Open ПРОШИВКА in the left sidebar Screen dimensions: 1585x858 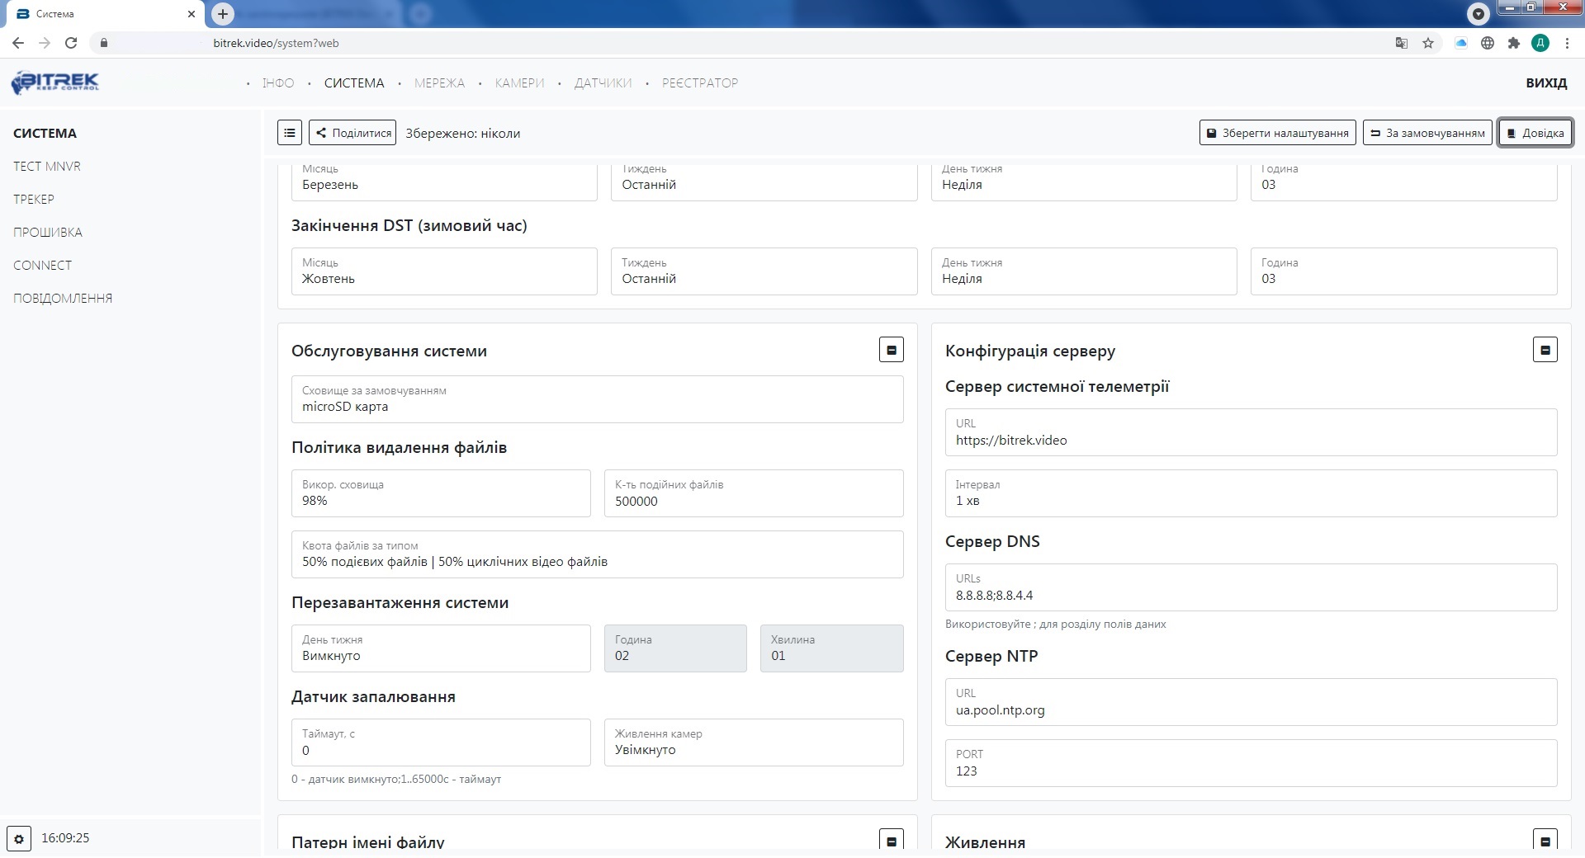point(48,233)
